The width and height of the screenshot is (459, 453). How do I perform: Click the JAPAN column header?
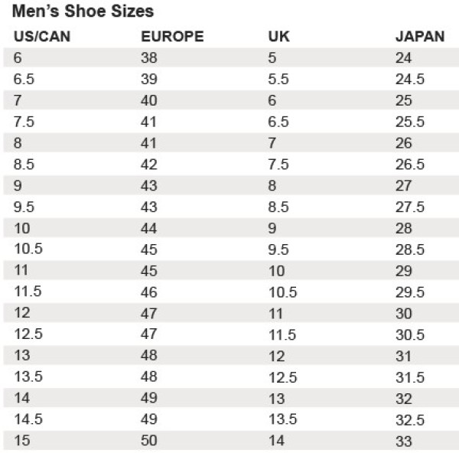pyautogui.click(x=420, y=37)
